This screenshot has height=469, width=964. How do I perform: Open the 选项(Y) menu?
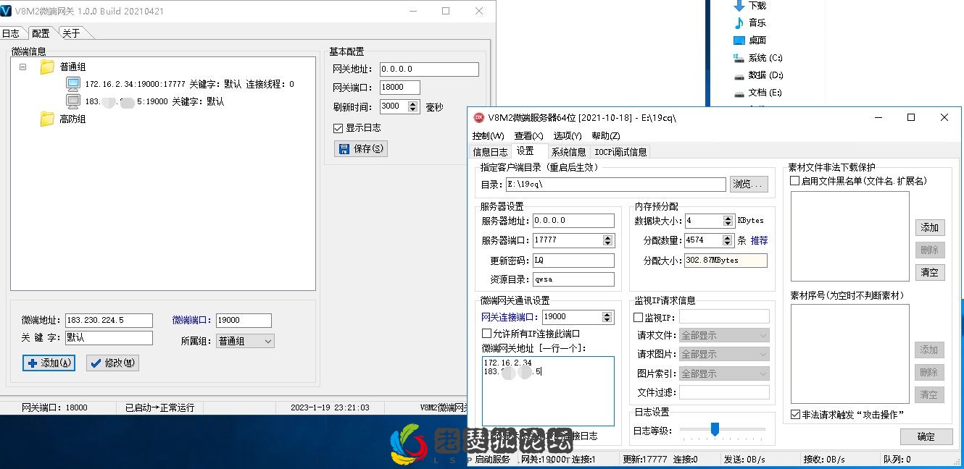[x=568, y=136]
